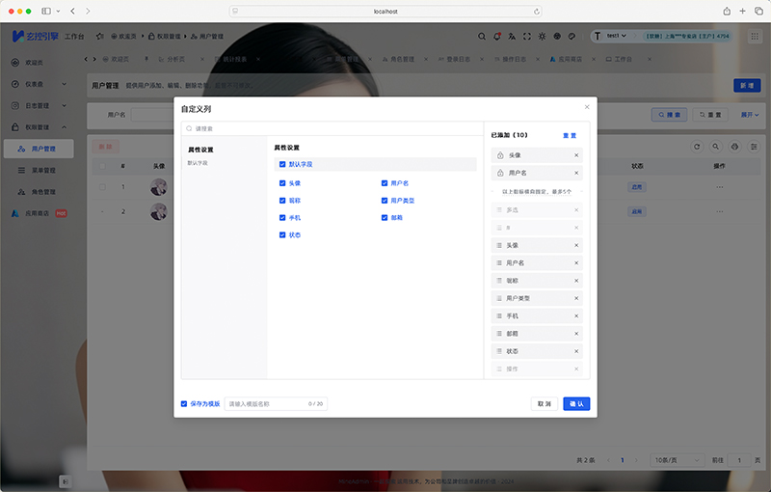Open language translate icon in top bar
771x492 pixels.
(512, 37)
